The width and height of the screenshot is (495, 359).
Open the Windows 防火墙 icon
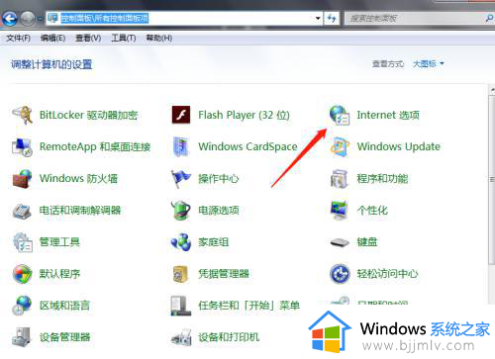(22, 178)
